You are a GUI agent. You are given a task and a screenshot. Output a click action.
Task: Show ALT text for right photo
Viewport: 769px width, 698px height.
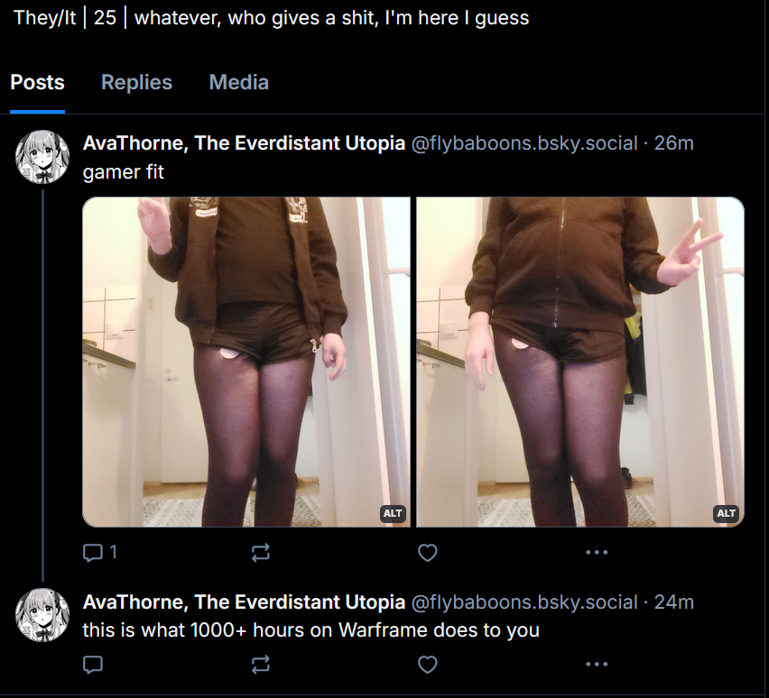(x=726, y=514)
